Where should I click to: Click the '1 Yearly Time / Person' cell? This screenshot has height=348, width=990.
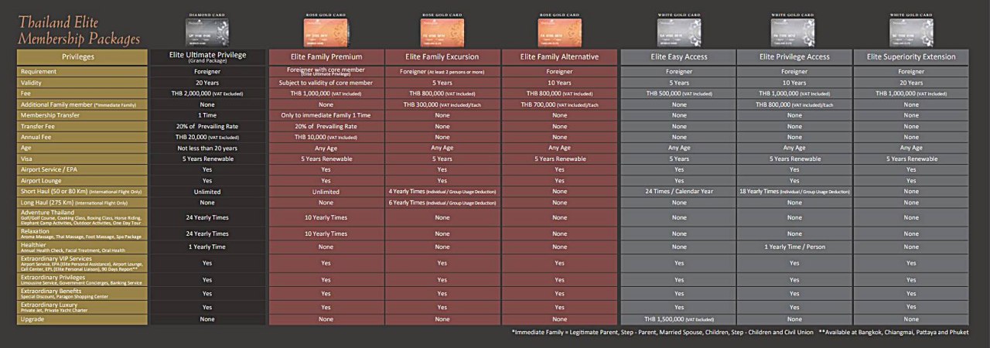pyautogui.click(x=794, y=247)
